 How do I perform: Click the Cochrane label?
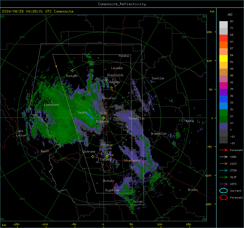point(89,152)
